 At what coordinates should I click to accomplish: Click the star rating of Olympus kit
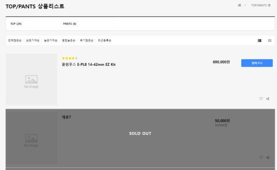click(x=70, y=58)
